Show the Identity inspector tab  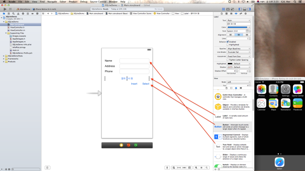231,13
